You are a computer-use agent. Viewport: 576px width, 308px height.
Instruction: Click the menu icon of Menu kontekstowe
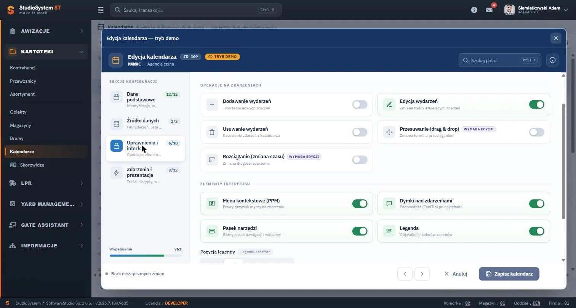(212, 204)
